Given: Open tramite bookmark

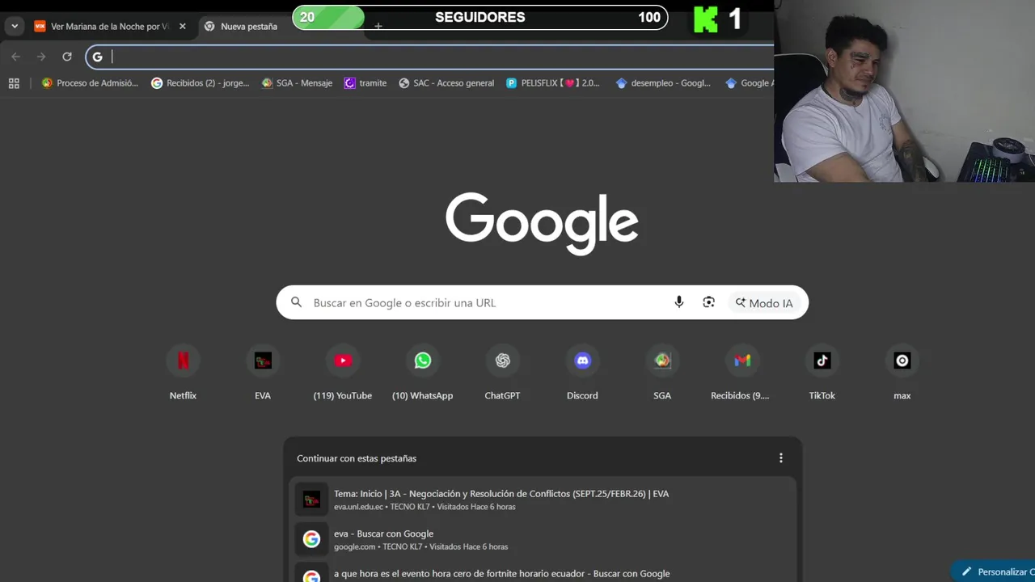Looking at the screenshot, I should [x=365, y=82].
